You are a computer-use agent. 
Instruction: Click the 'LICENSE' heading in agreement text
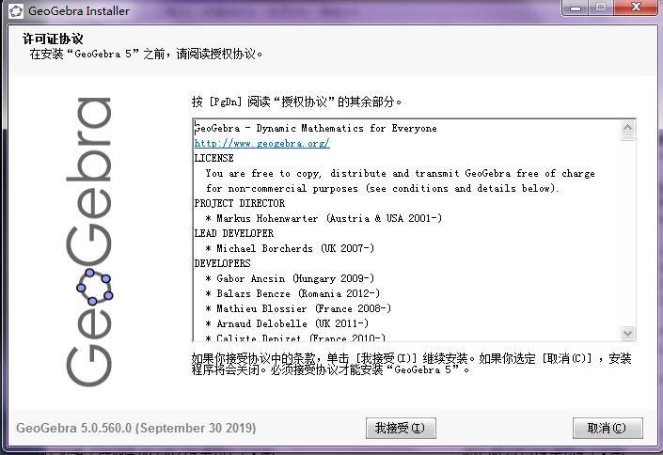point(214,158)
